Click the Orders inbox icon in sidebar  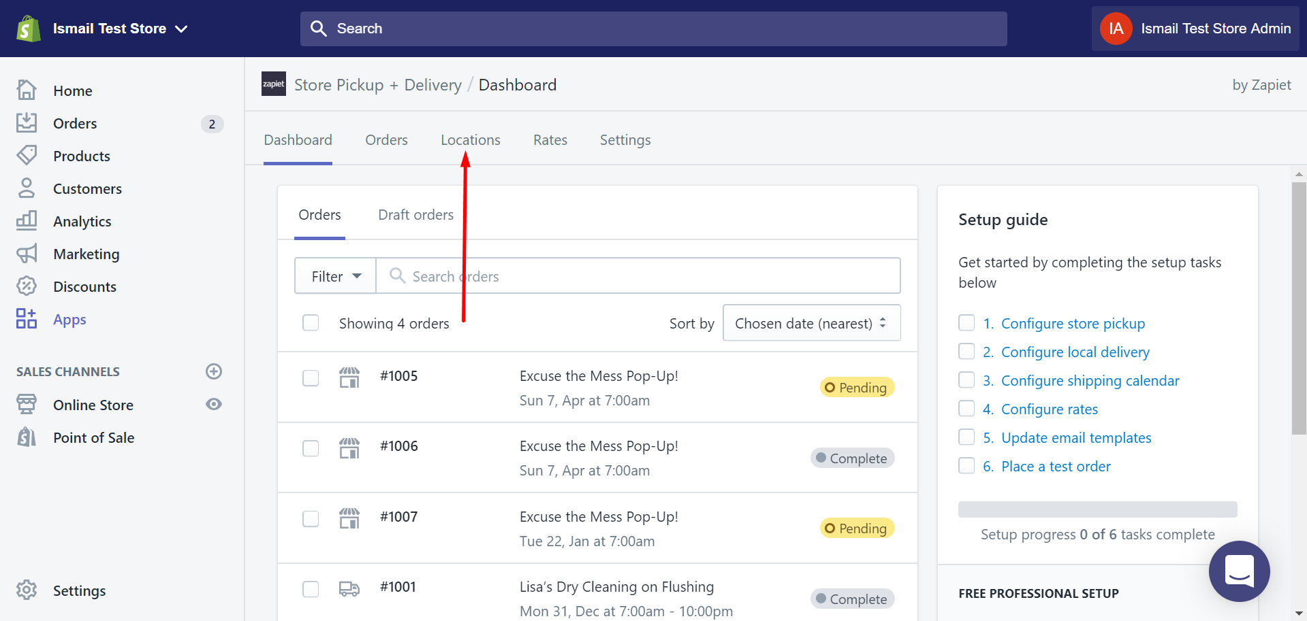[x=27, y=122]
